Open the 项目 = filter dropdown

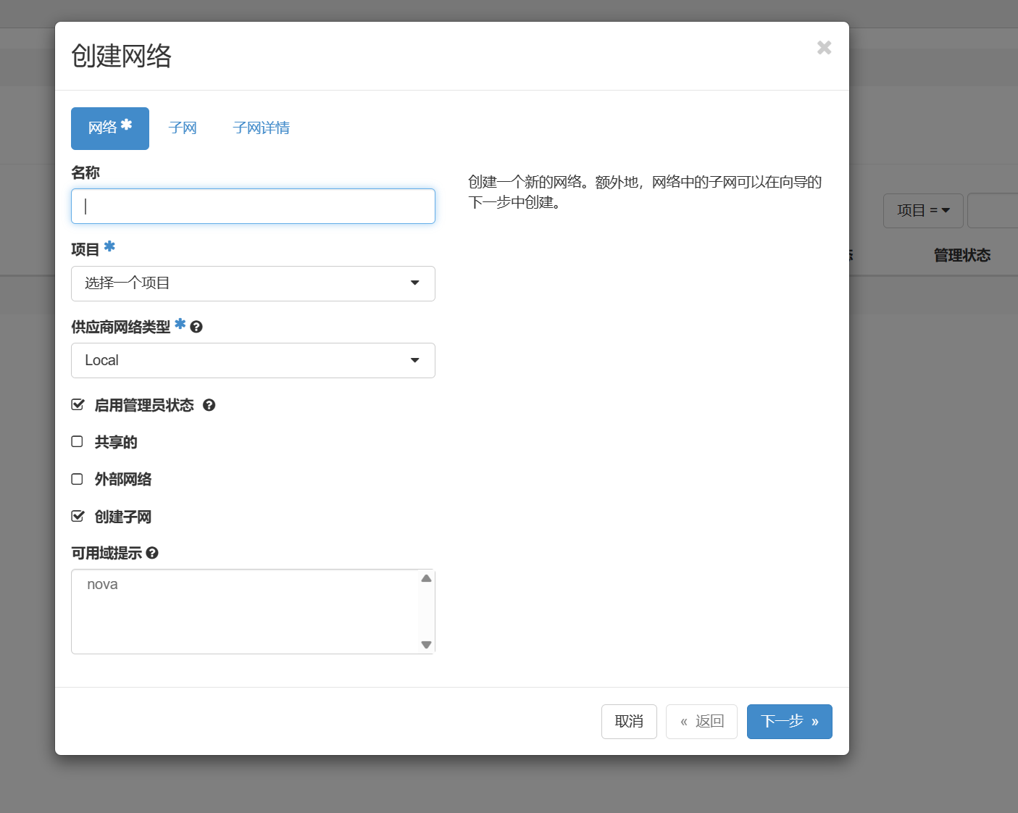922,210
